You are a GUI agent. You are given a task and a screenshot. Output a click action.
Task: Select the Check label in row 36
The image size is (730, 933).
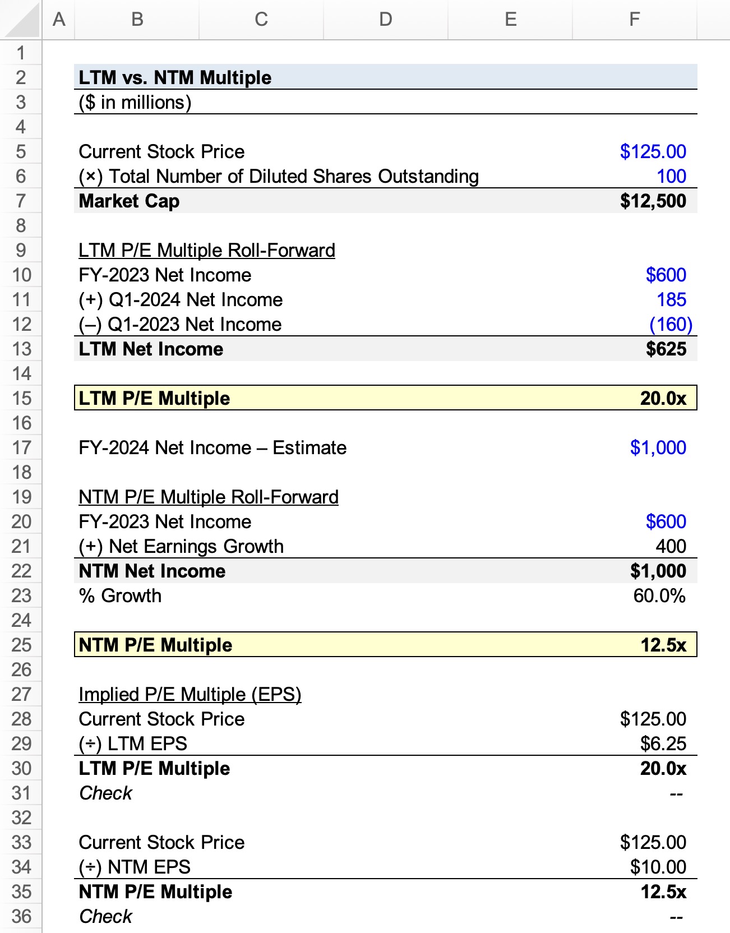click(x=105, y=916)
